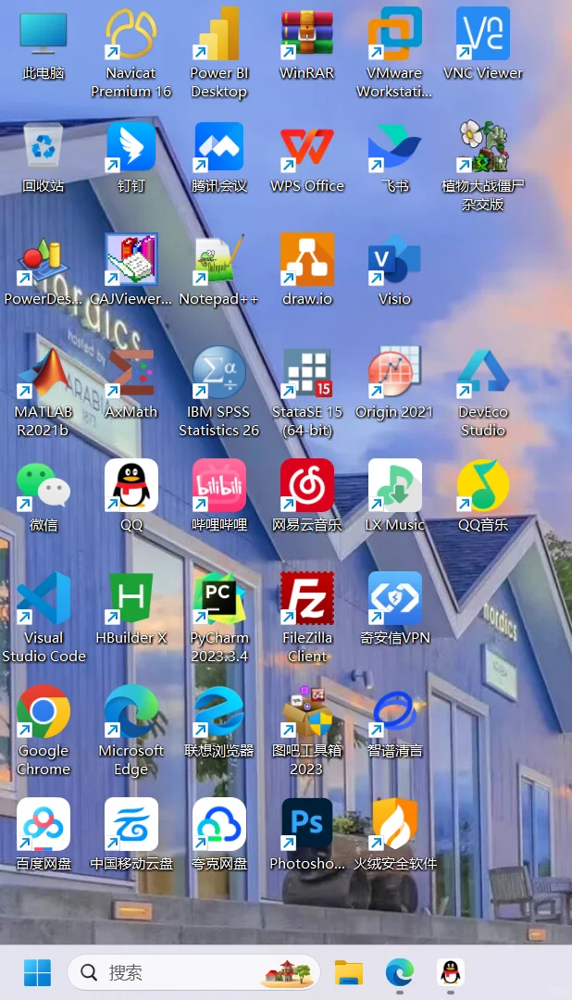Select the Origin 2021 icon
Viewport: 572px width, 1000px height.
(x=394, y=372)
